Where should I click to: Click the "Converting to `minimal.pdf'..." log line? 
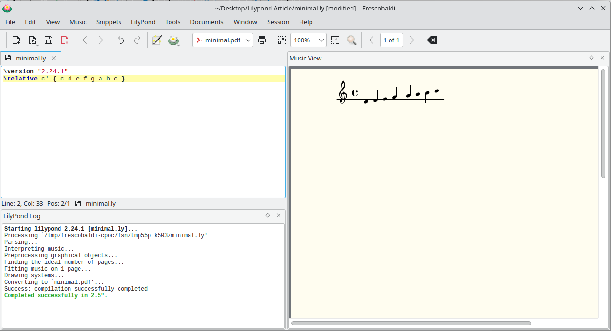pos(54,282)
